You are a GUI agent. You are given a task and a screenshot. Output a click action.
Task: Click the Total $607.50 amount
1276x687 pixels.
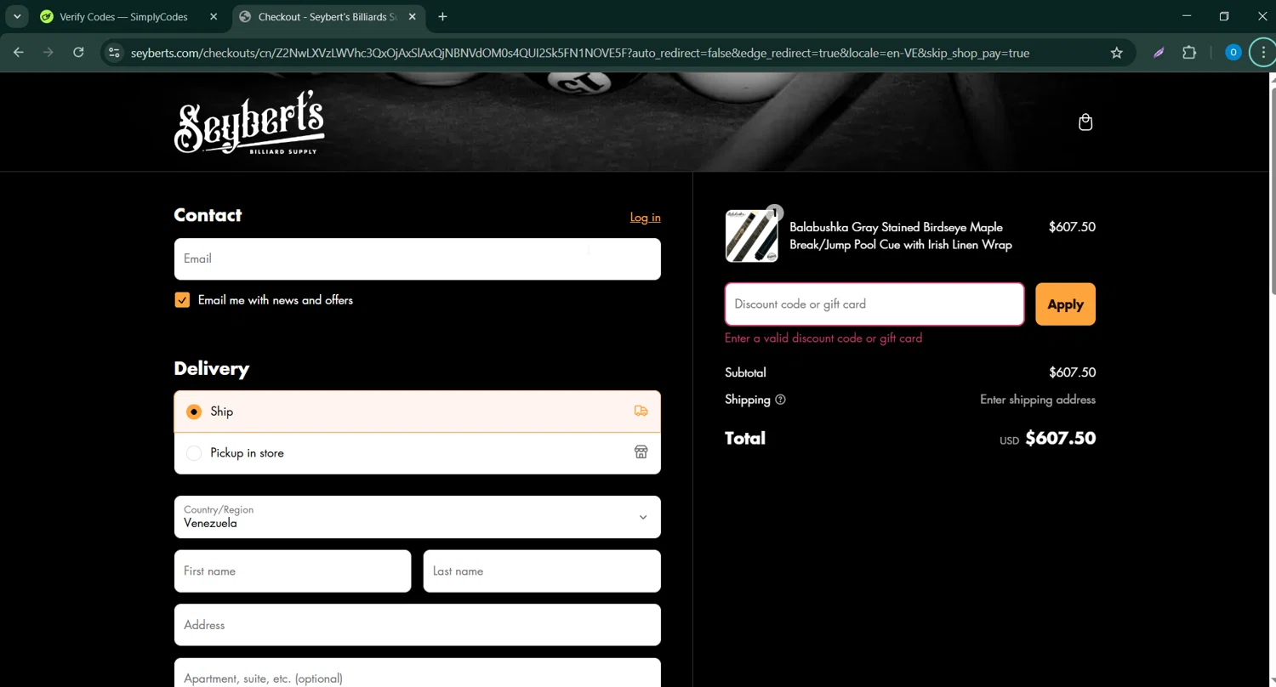[1060, 439]
